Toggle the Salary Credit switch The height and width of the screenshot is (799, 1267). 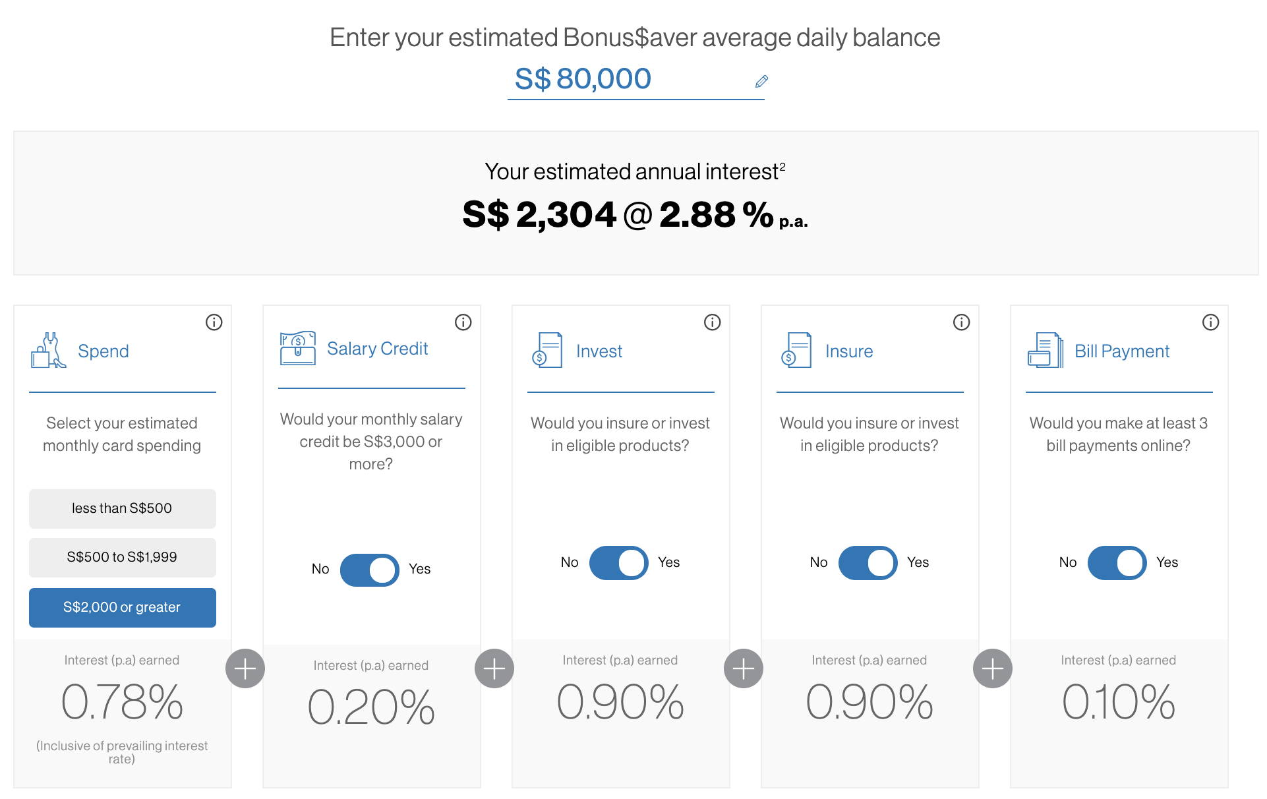pyautogui.click(x=369, y=570)
